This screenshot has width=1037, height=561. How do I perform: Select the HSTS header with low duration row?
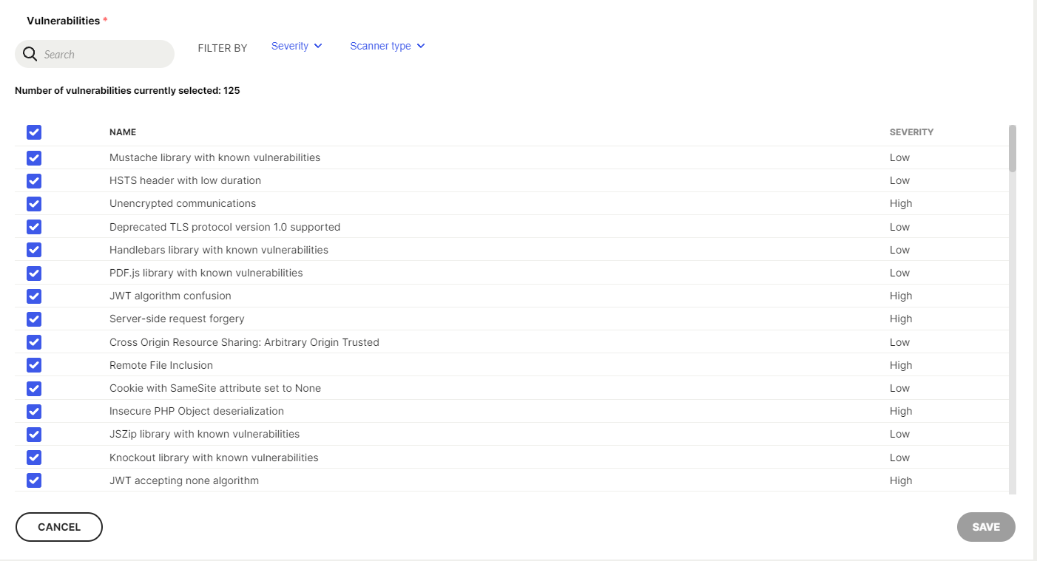click(185, 181)
